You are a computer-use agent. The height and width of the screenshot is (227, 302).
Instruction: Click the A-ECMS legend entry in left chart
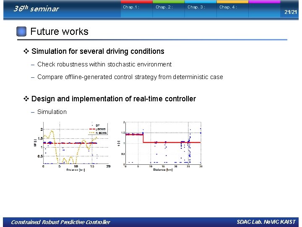(x=98, y=133)
